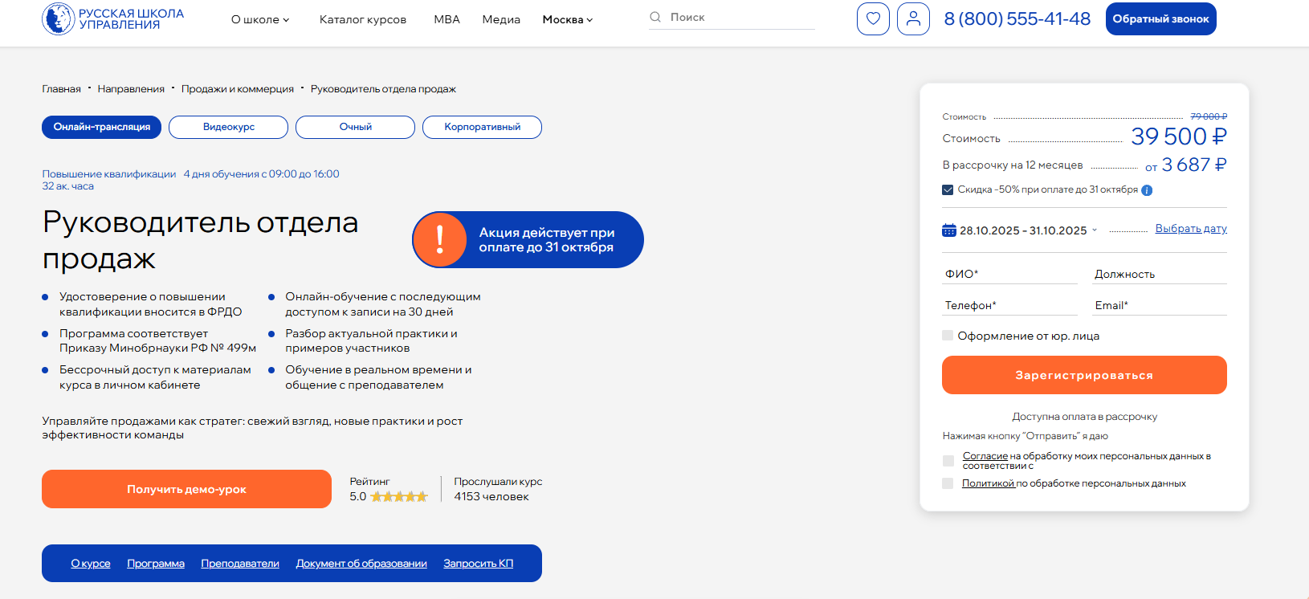1309x599 pixels.
Task: Expand the "О школе" dropdown menu
Action: (260, 19)
